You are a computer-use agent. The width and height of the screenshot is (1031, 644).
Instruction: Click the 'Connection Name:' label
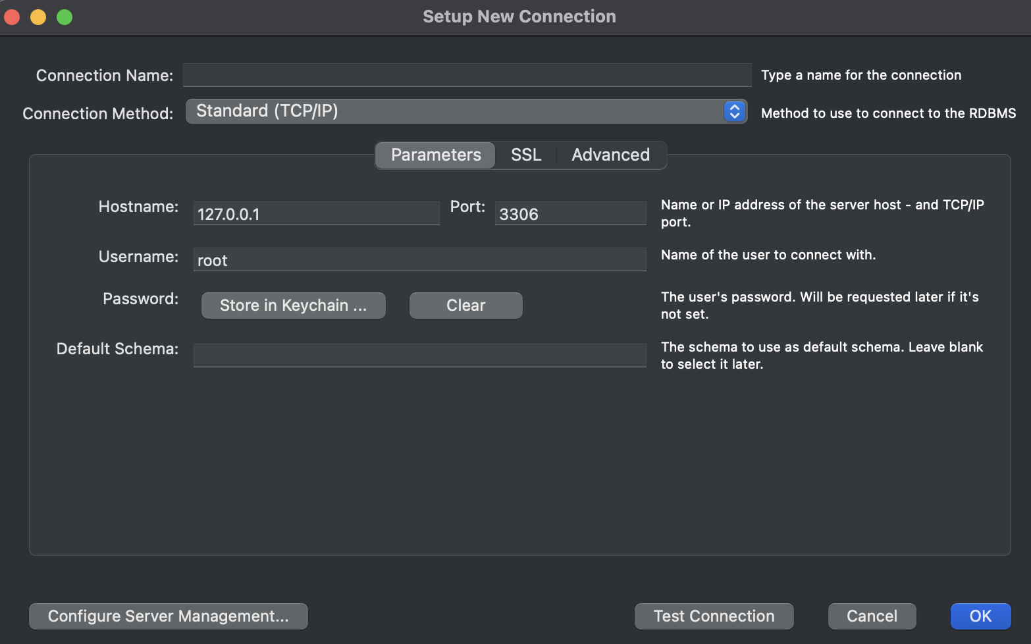pyautogui.click(x=105, y=76)
